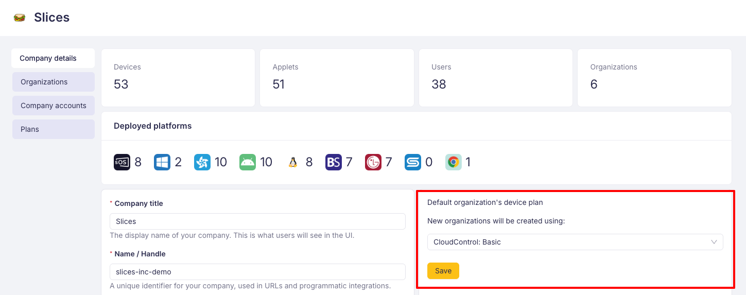The width and height of the screenshot is (746, 295).
Task: Click the sandwich logo next to Slices
Action: [20, 18]
